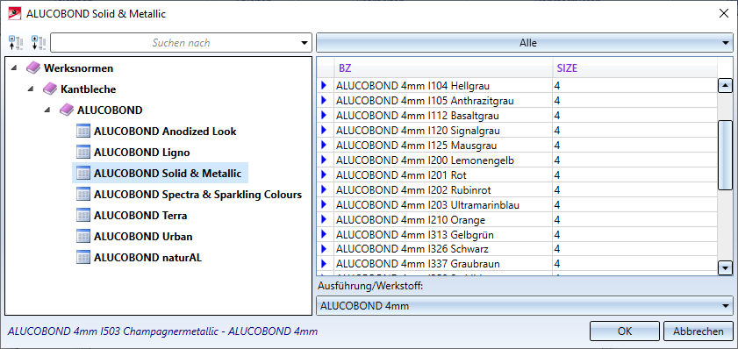Click blue arrow marker of I120 Signalgrau row
The image size is (738, 349).
(323, 131)
